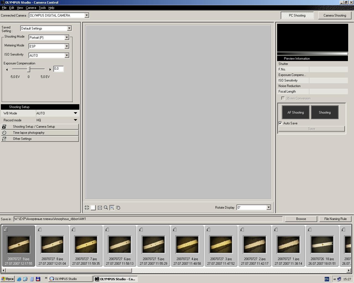Select the 20070727_9.jpg thumbnail
The height and width of the screenshot is (283, 354).
[x=19, y=246]
